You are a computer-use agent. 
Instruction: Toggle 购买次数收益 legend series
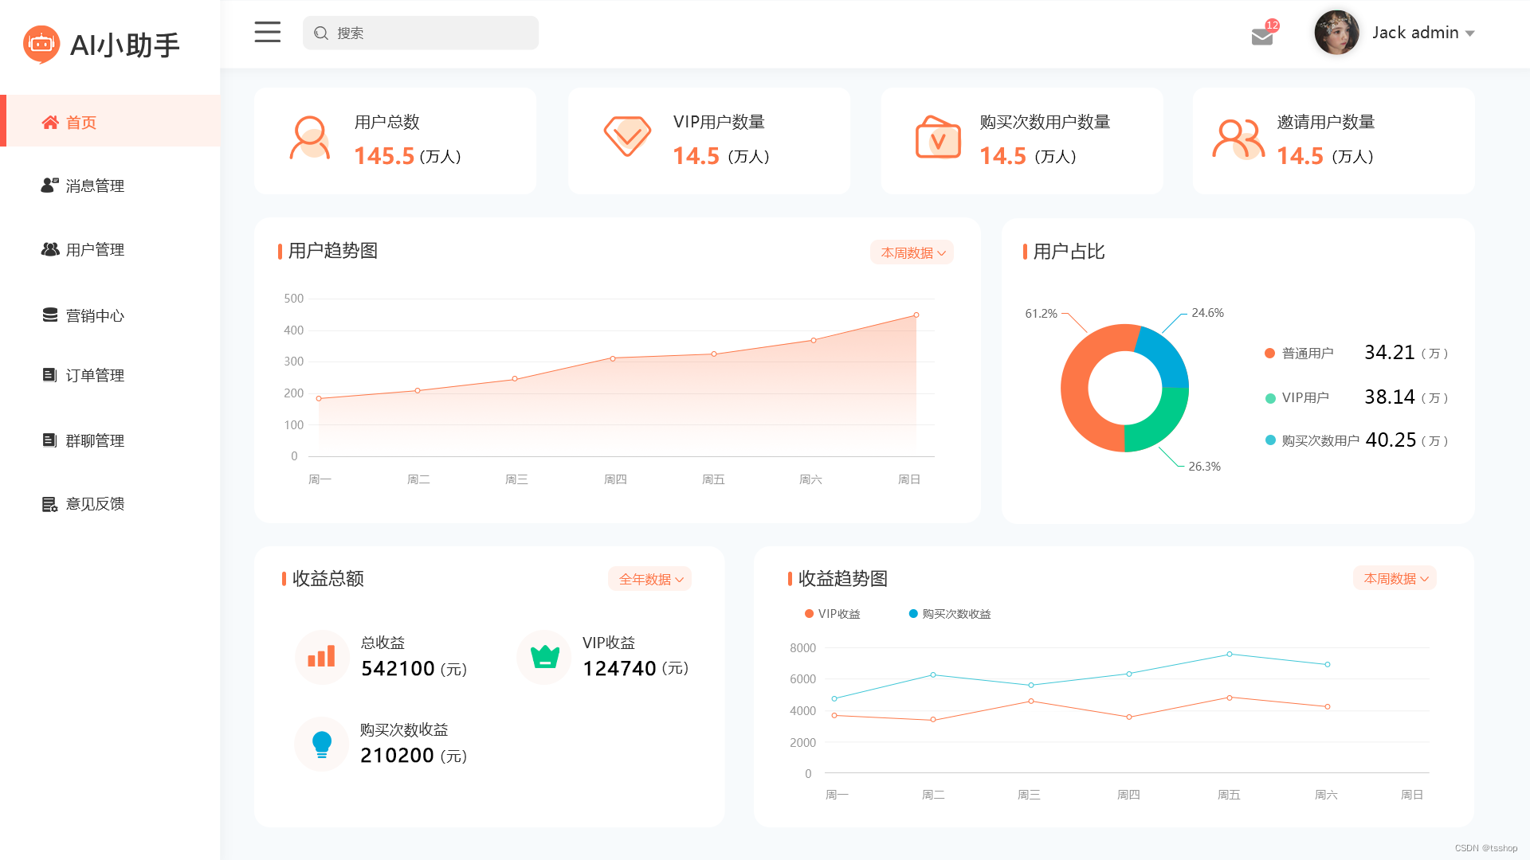pyautogui.click(x=949, y=614)
